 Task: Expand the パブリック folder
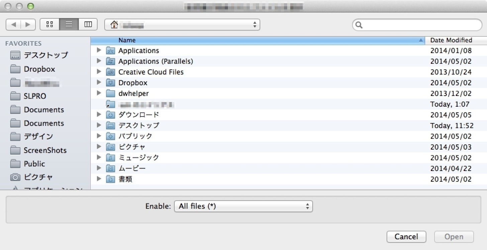[x=99, y=136]
